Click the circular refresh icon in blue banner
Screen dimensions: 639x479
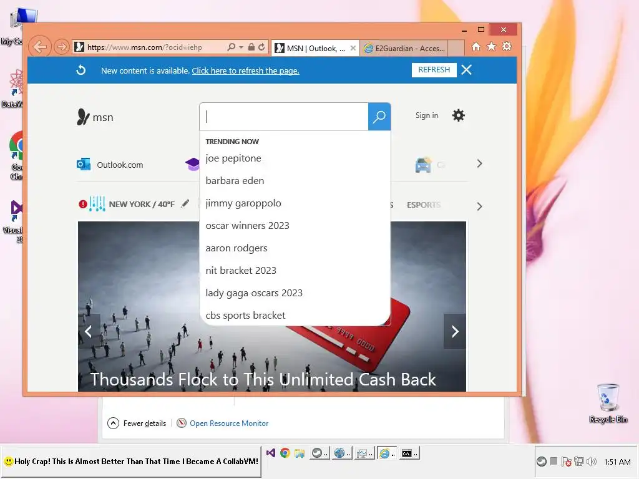pos(81,70)
